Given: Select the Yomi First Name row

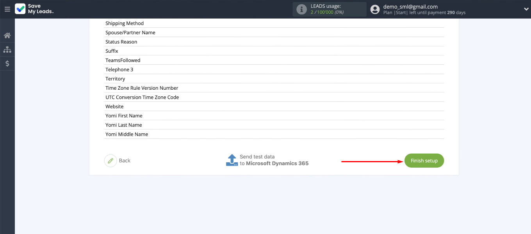Looking at the screenshot, I should tap(274, 116).
